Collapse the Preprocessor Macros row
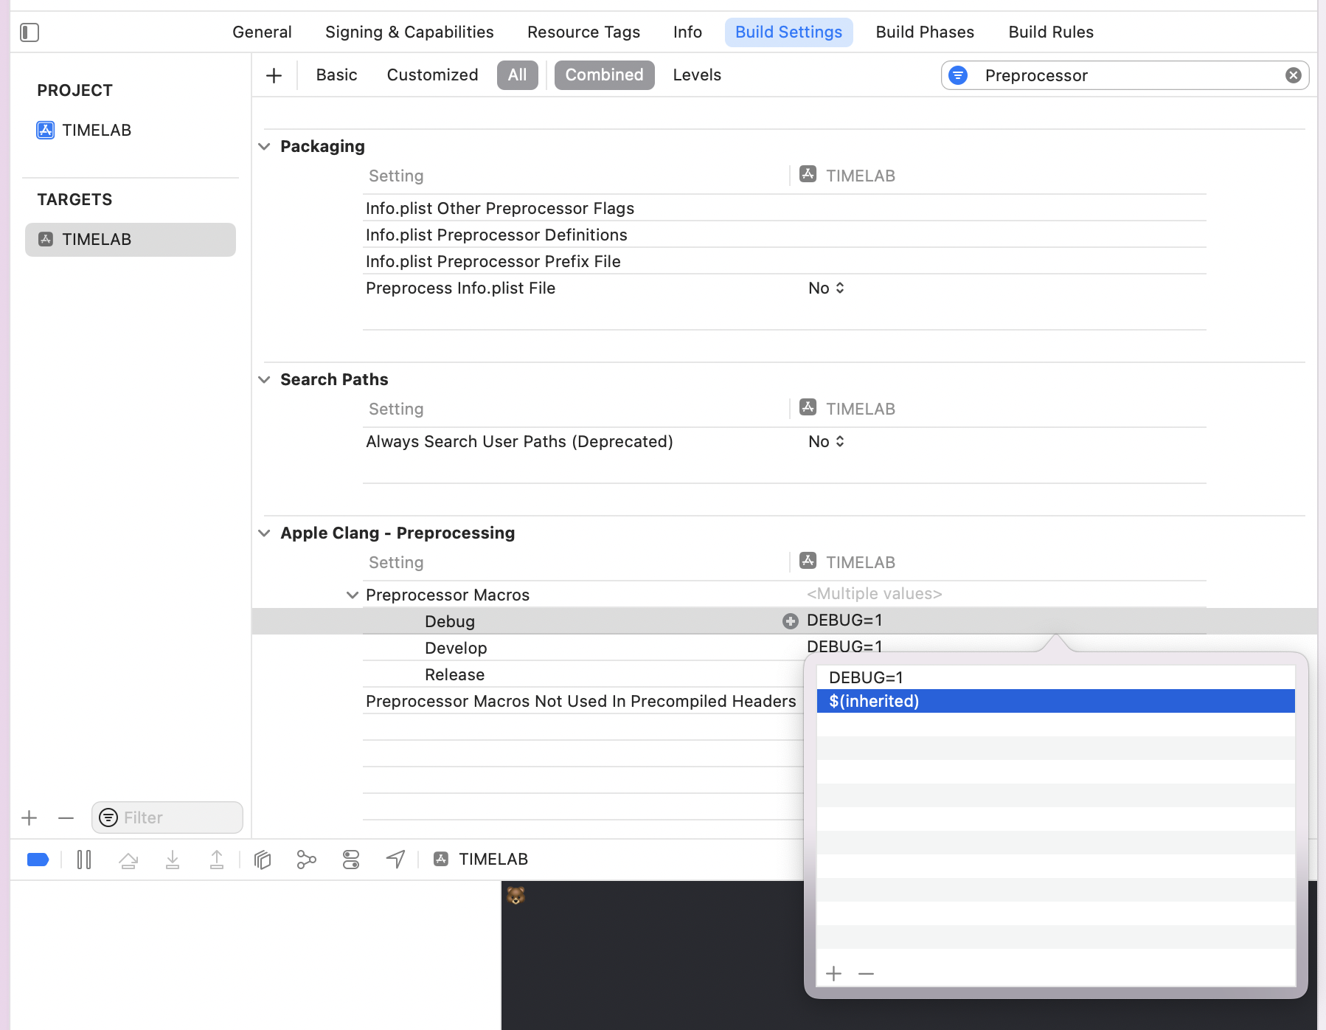The image size is (1326, 1030). (353, 595)
